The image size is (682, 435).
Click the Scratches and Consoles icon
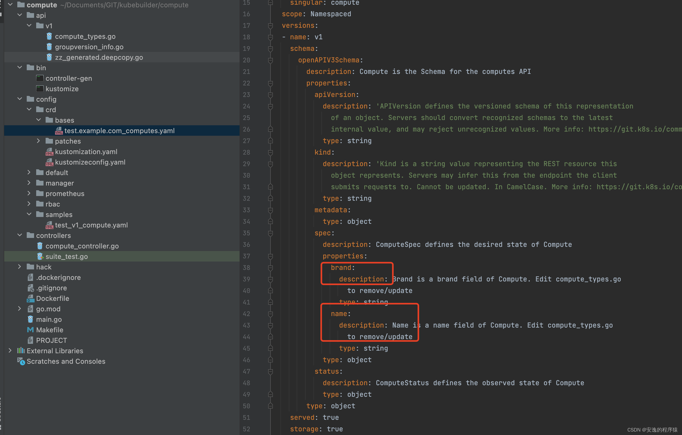(x=21, y=361)
